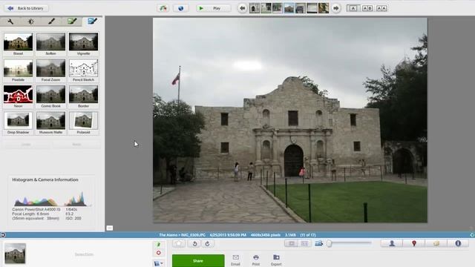Select the Alamo thumbnail in the selection tray
The image size is (475, 267).
tap(15, 253)
